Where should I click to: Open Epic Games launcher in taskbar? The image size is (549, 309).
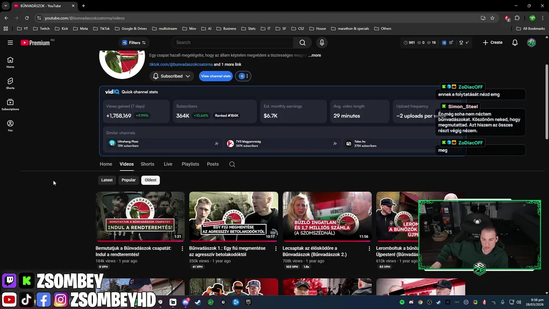(248, 302)
